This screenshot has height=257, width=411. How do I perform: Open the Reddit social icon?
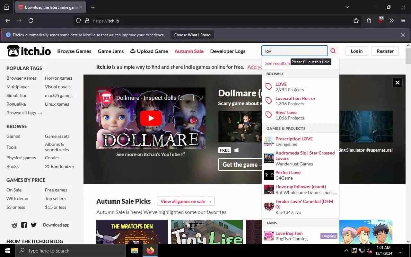(14, 225)
